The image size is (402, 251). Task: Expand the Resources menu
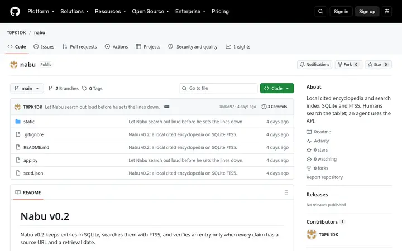(x=110, y=12)
